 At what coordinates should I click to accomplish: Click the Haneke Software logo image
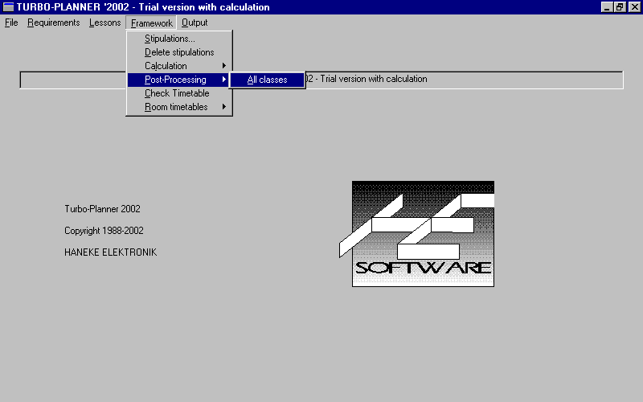(x=417, y=234)
